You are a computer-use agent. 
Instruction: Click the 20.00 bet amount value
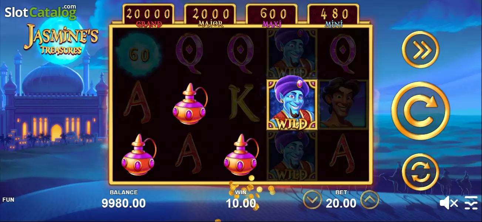(x=341, y=203)
